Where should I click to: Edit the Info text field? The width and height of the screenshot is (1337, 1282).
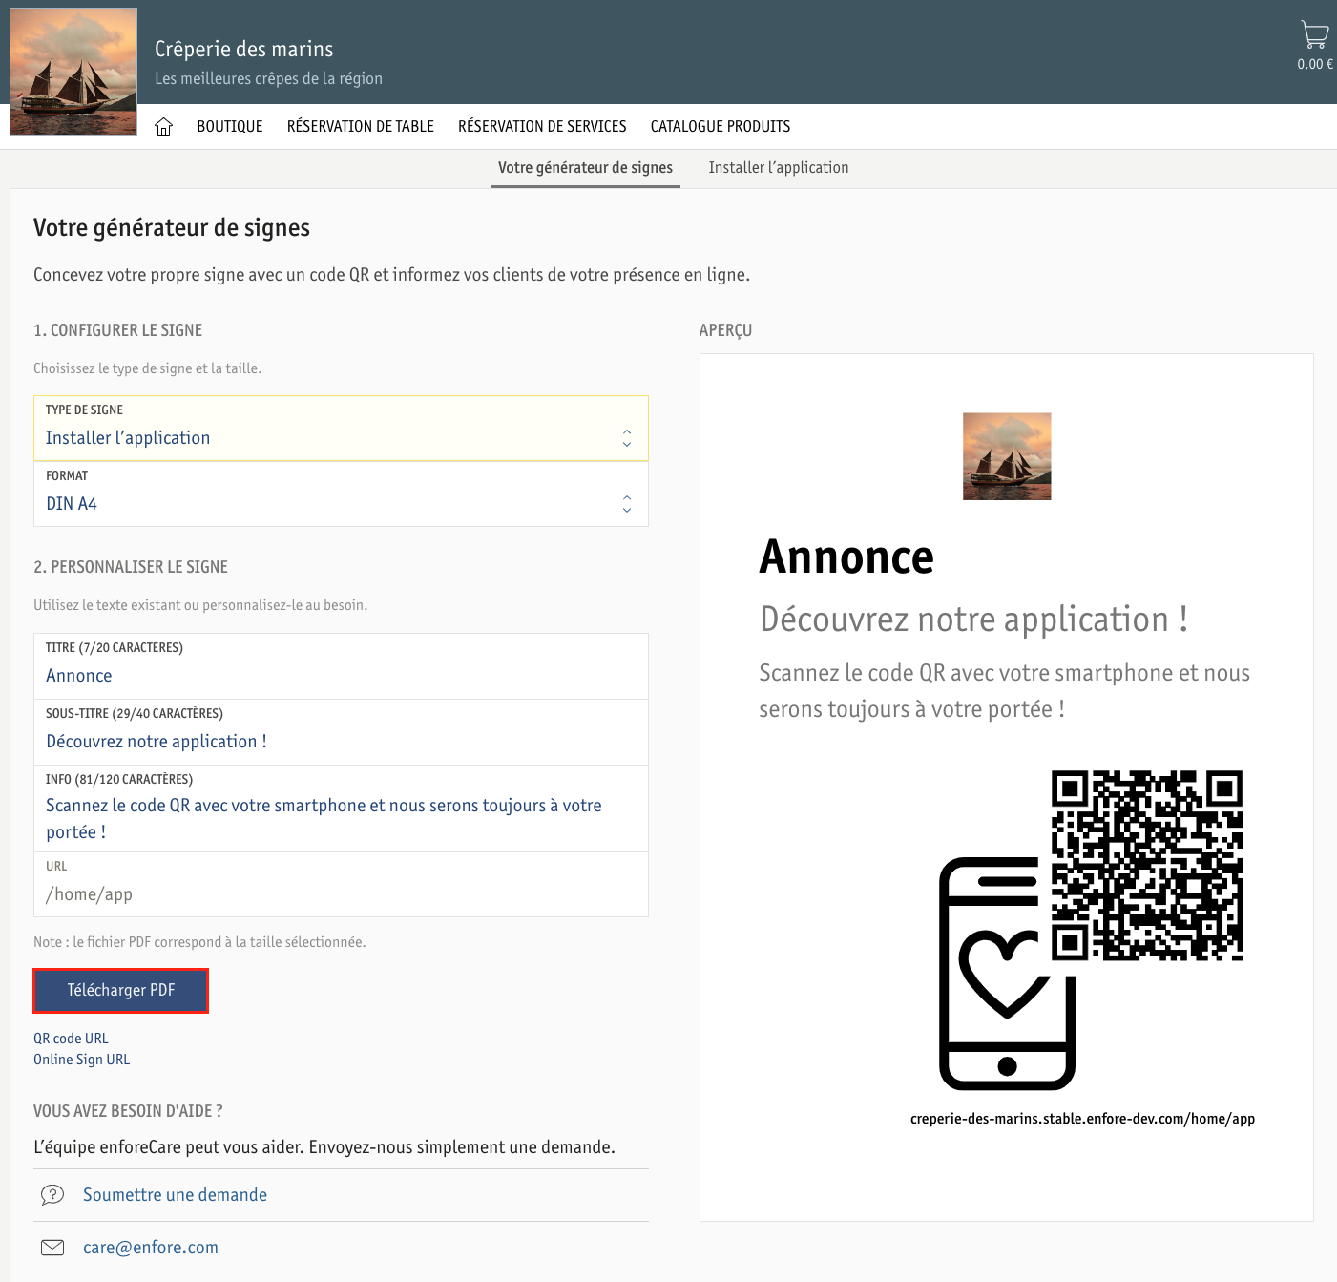pyautogui.click(x=341, y=809)
